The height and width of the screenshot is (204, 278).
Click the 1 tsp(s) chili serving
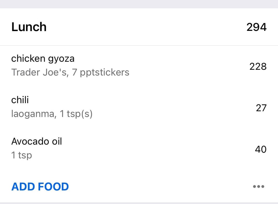tap(76, 114)
